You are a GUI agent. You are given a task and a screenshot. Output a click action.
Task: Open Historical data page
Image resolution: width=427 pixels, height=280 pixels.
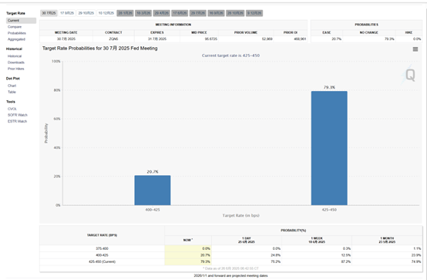[15, 56]
